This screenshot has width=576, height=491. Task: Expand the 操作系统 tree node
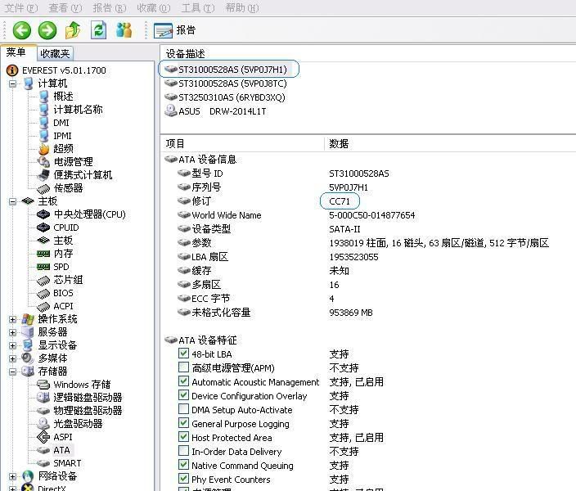[13, 319]
